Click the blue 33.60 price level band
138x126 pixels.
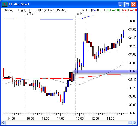pos(106,71)
